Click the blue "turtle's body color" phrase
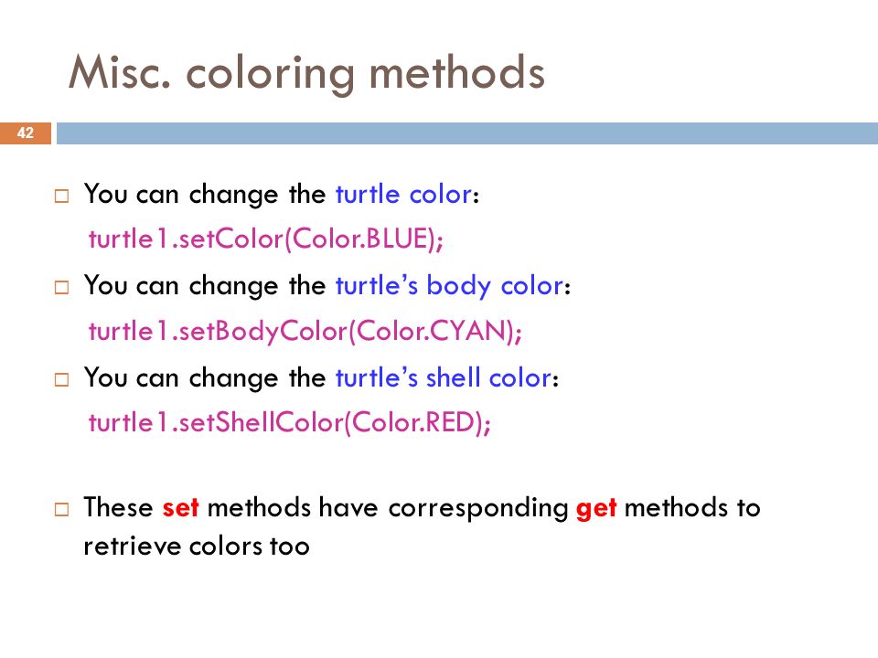This screenshot has width=878, height=658. pyautogui.click(x=449, y=286)
